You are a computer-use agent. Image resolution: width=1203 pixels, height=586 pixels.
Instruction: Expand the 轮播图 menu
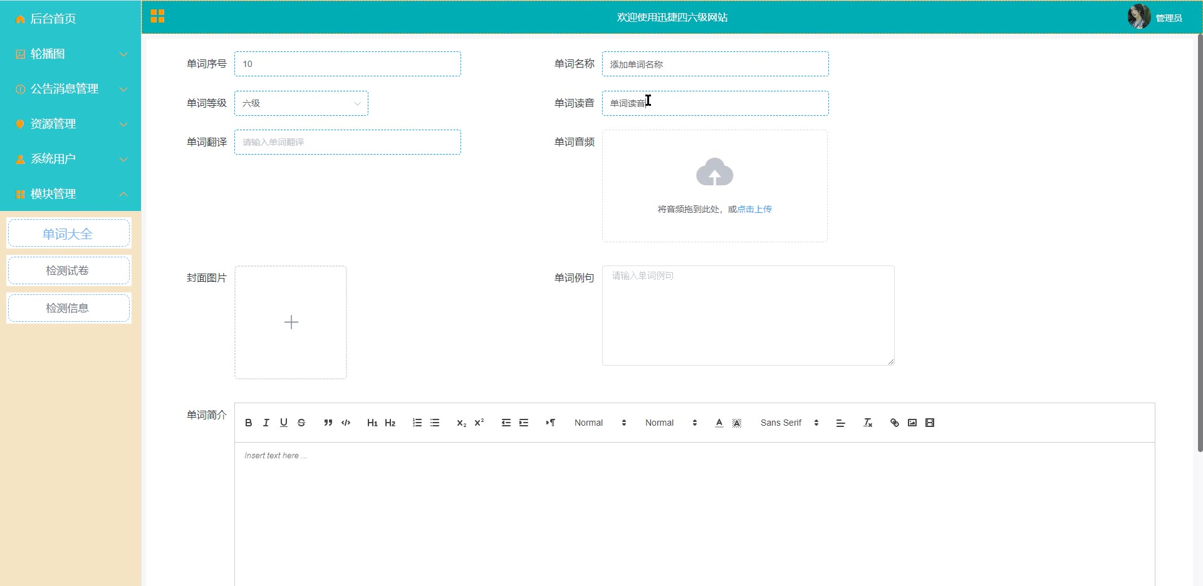coord(70,54)
